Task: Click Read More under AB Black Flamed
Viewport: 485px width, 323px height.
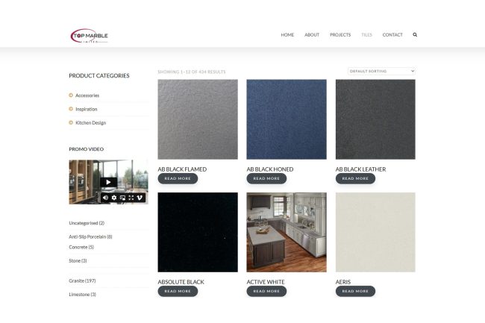Action: click(x=178, y=179)
